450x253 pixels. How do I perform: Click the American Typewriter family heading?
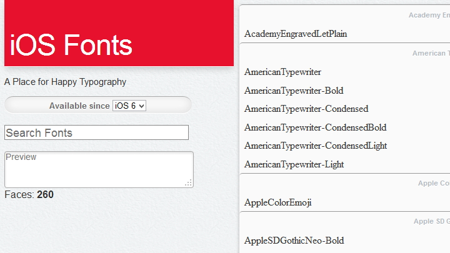431,53
